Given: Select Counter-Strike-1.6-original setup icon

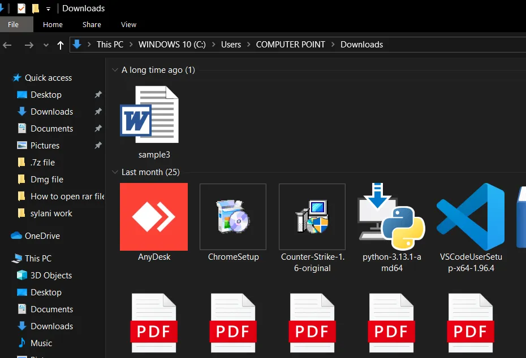Looking at the screenshot, I should pyautogui.click(x=312, y=217).
